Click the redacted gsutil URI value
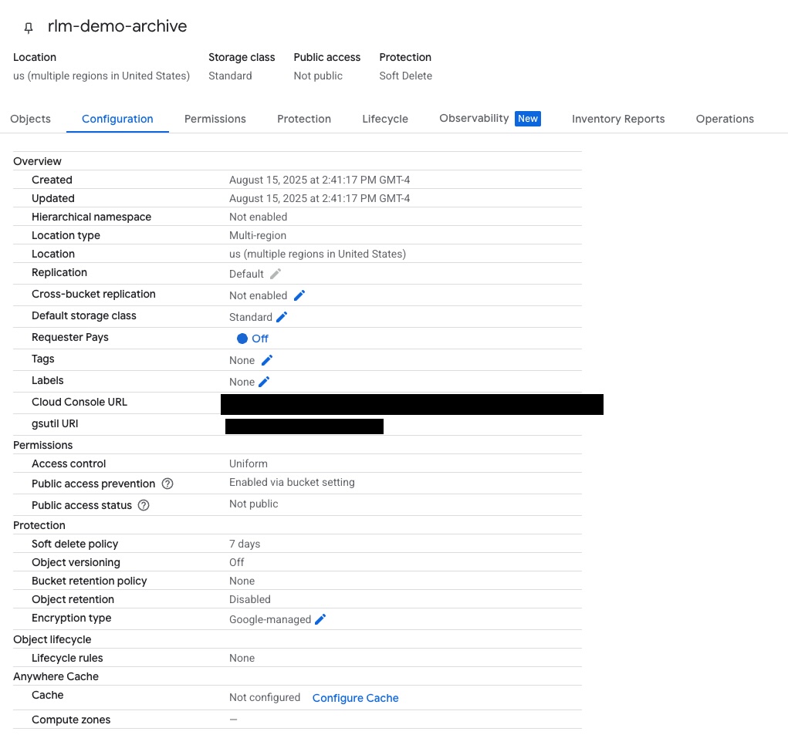 click(x=304, y=426)
